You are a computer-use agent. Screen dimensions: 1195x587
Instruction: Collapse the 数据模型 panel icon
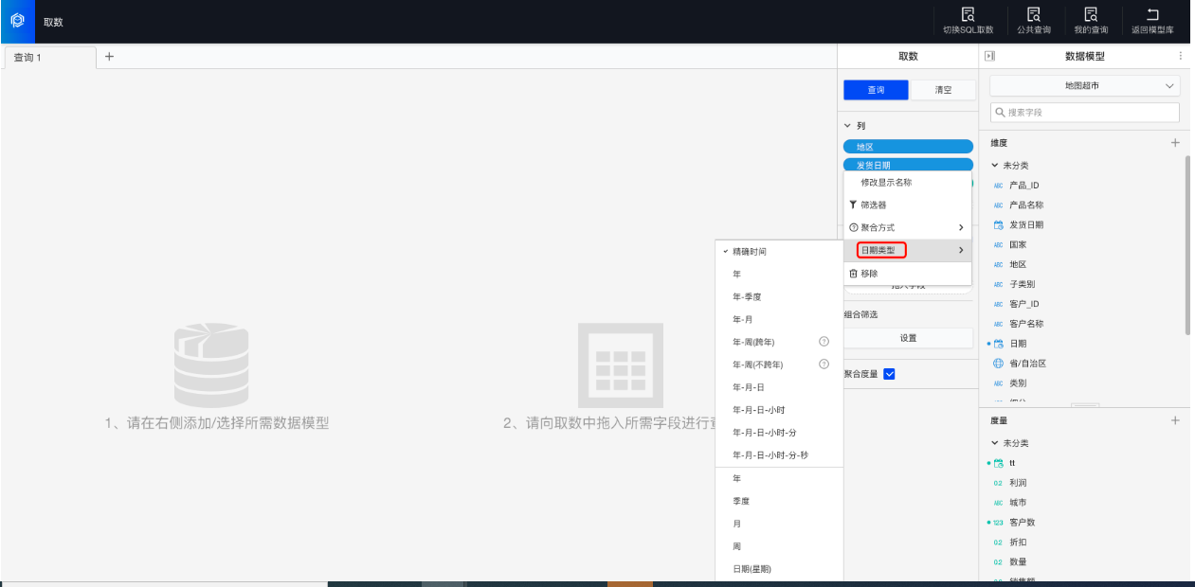click(990, 56)
